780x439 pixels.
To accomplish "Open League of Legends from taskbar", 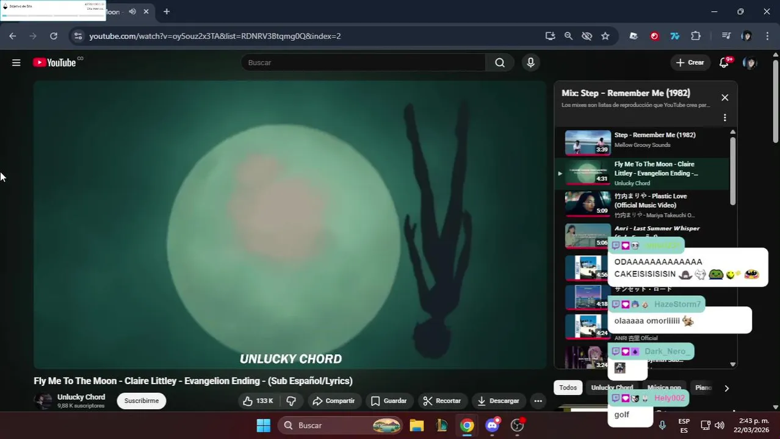I will (x=442, y=425).
